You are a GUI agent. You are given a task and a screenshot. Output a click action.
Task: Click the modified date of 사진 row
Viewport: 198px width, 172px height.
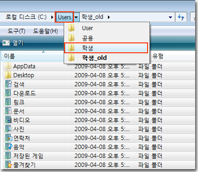[x=102, y=129]
